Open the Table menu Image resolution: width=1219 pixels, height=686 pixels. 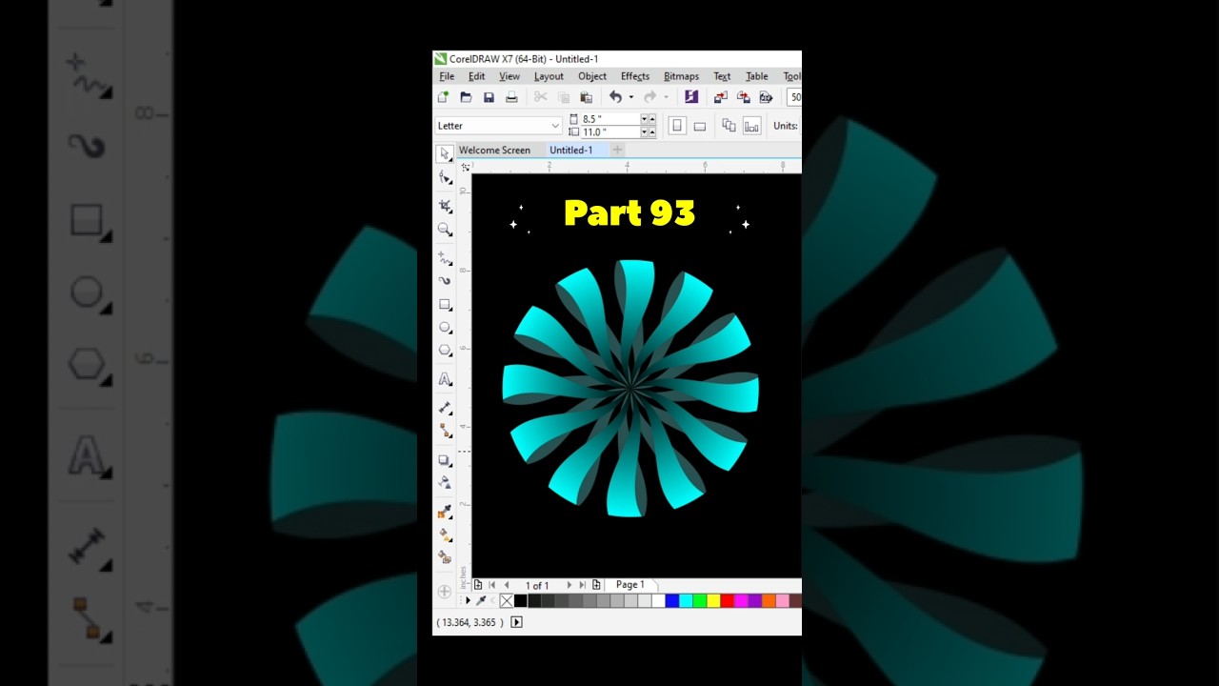[757, 76]
